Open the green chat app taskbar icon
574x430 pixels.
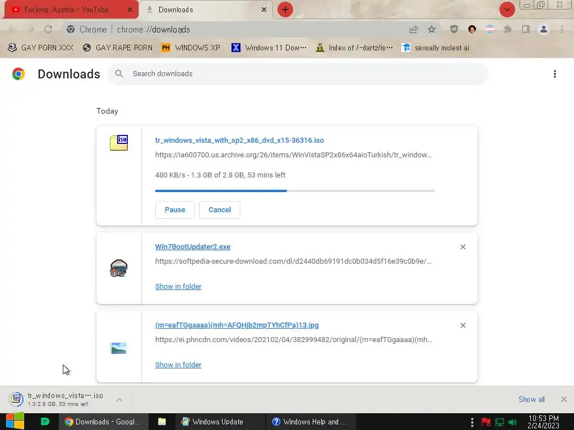pyautogui.click(x=45, y=422)
